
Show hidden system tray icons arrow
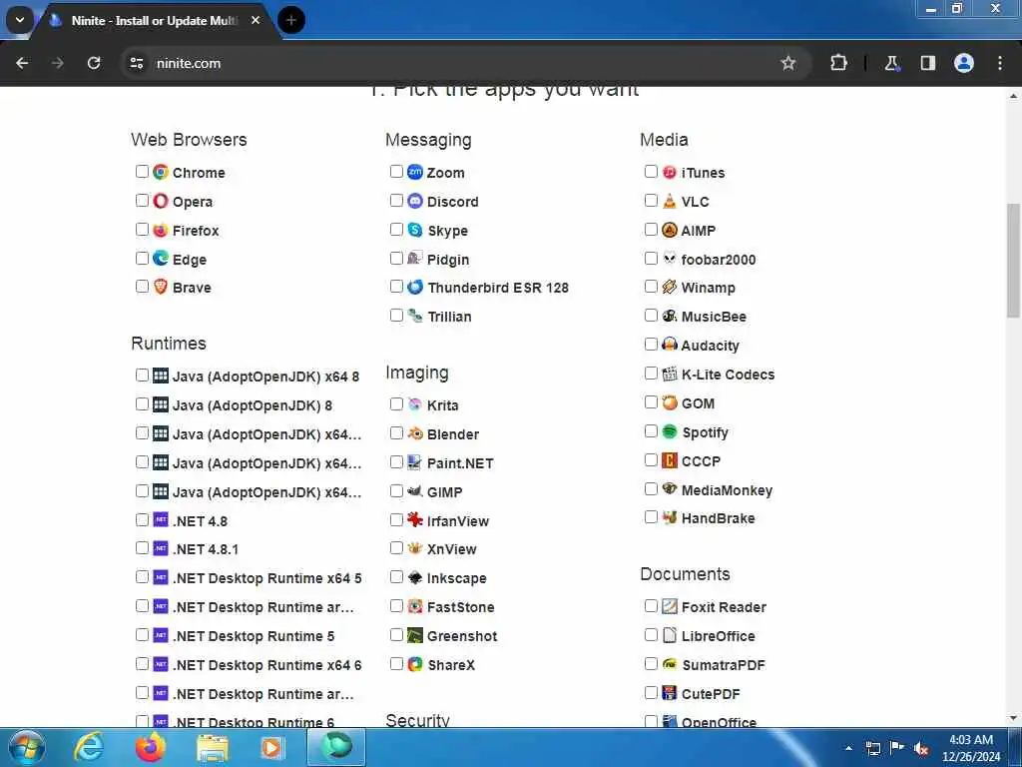[x=848, y=748]
